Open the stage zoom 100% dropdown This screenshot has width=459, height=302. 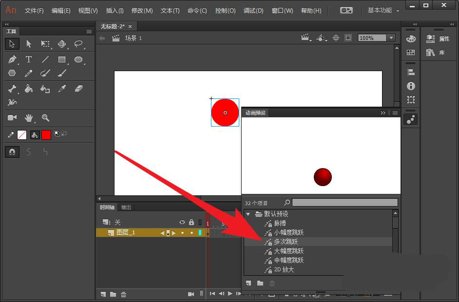391,38
